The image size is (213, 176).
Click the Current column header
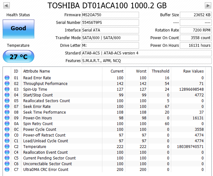(114, 71)
